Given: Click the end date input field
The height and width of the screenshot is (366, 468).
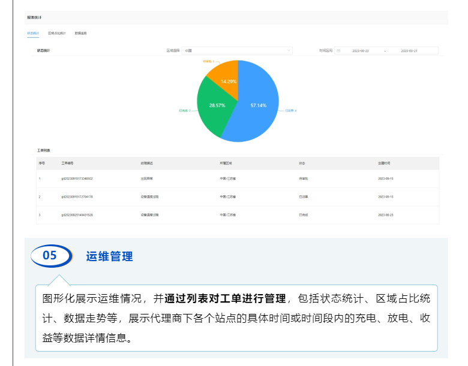Looking at the screenshot, I should pos(409,51).
